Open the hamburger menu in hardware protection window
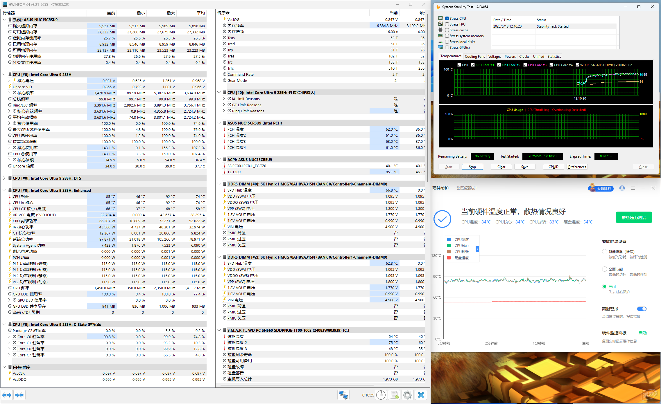 point(633,188)
